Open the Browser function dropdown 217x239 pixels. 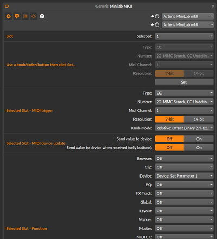[x=184, y=159]
